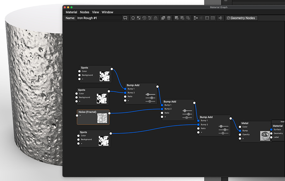
Task: Click the topmost Spots node texture thumbnail
Action: tap(105, 76)
